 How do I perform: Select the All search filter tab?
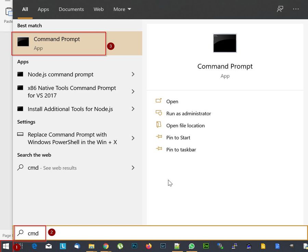pyautogui.click(x=25, y=9)
